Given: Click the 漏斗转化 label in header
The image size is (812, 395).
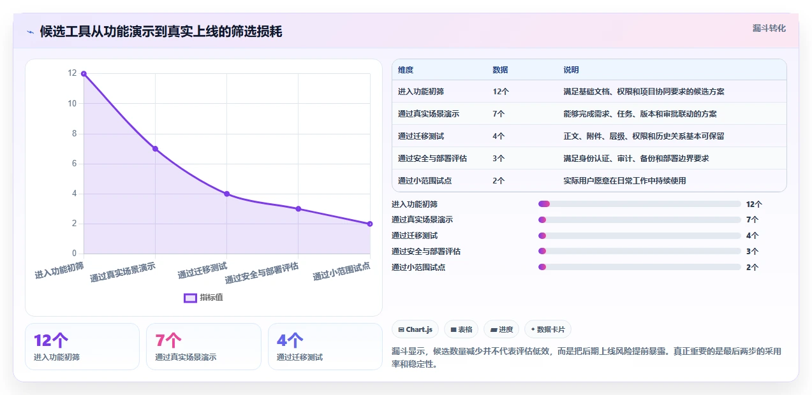Looking at the screenshot, I should click(769, 29).
